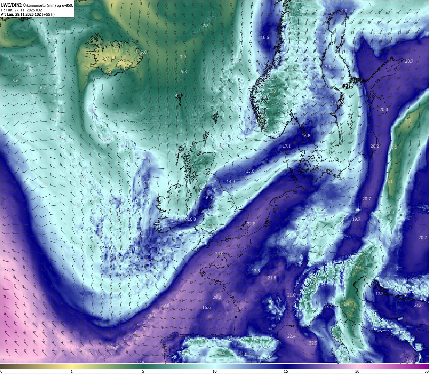Click the 14.9 value east of England
The image size is (429, 374).
point(231,182)
